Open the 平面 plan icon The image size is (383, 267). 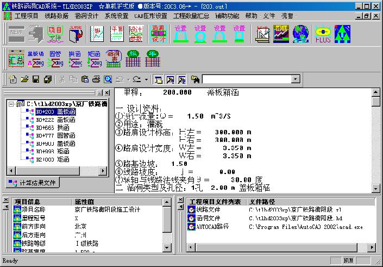[x=117, y=34]
